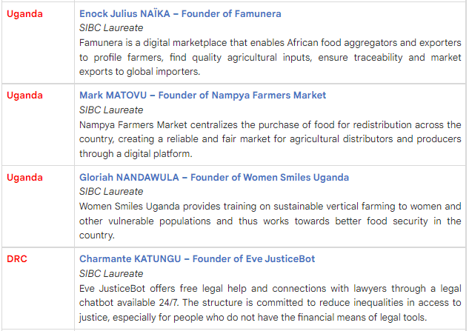Image resolution: width=469 pixels, height=331 pixels.
Task: Click the Uganda label beside Women Smiles Uganda
Action: [x=25, y=177]
